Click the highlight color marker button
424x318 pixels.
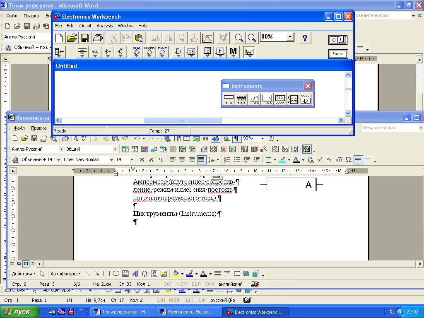[282, 159]
